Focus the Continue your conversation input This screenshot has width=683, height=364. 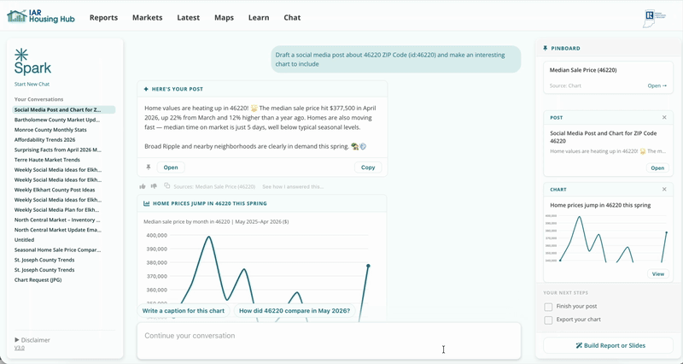tap(329, 341)
